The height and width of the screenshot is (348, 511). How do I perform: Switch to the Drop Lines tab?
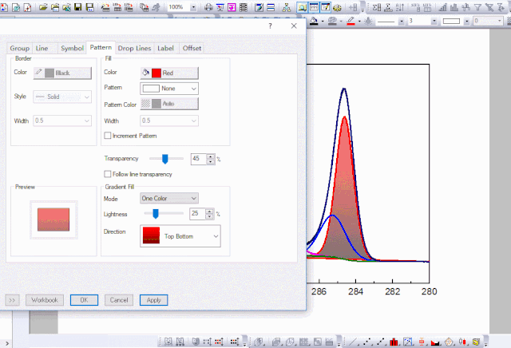[134, 48]
